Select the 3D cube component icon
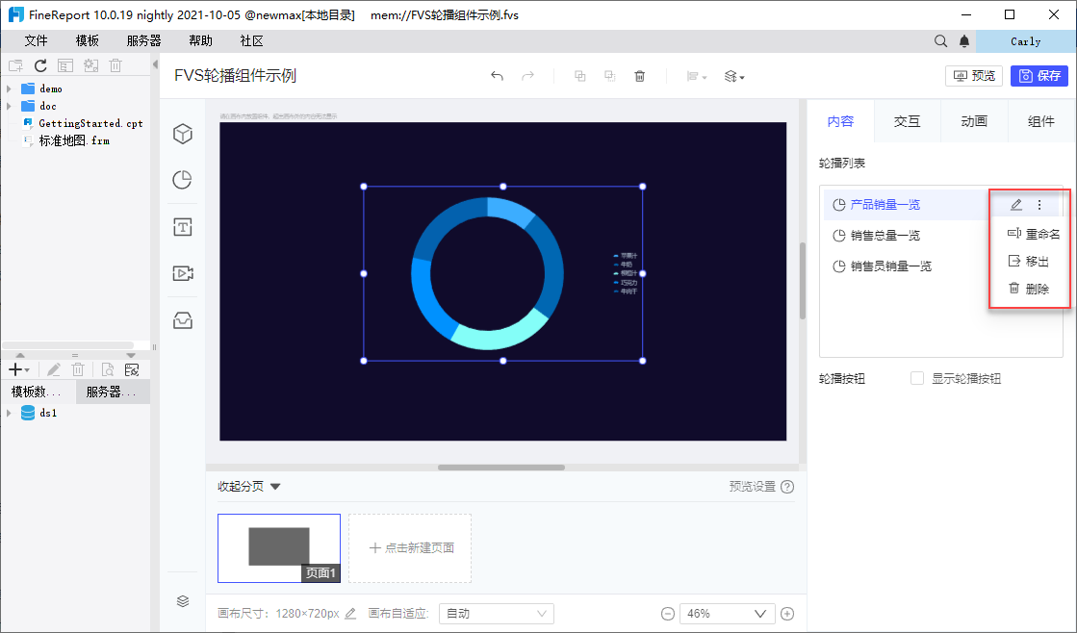The width and height of the screenshot is (1077, 633). pos(183,134)
